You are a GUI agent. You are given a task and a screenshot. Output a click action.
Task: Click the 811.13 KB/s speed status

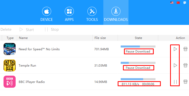click(130, 84)
